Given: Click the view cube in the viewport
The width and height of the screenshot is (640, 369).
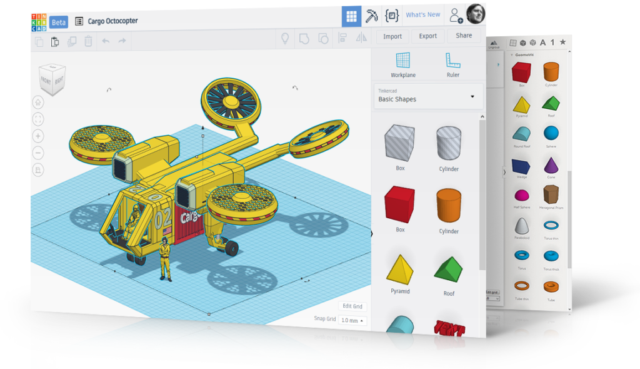Looking at the screenshot, I should [52, 79].
